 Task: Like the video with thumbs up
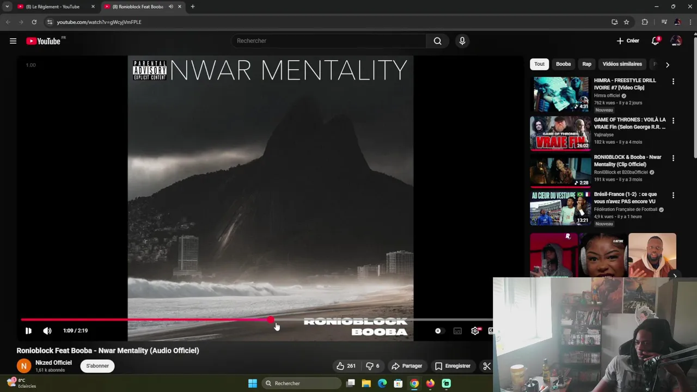tap(346, 366)
